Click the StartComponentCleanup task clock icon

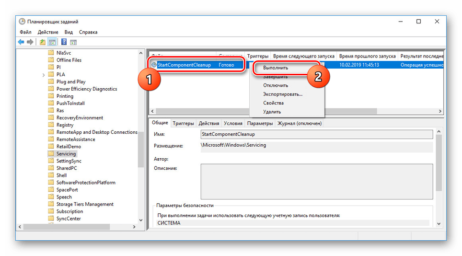154,65
